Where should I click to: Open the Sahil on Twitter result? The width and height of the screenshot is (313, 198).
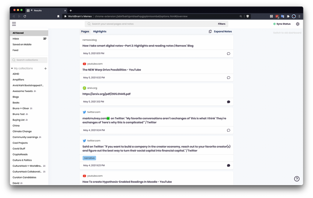pyautogui.click(x=156, y=149)
